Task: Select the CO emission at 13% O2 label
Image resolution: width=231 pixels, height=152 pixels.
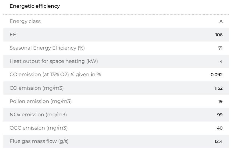Action: coord(55,74)
